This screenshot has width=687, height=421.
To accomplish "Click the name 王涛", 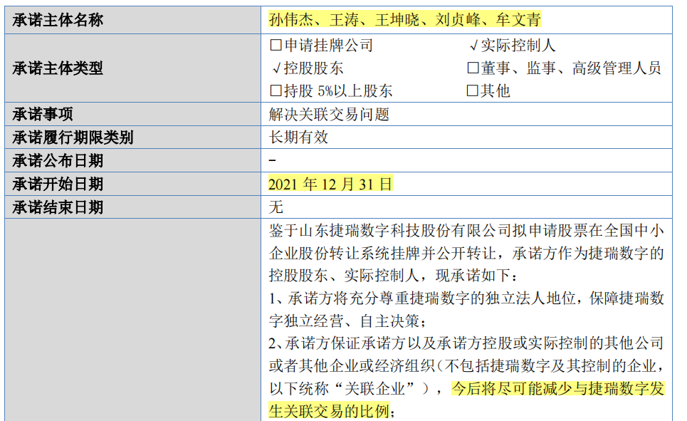I will (345, 20).
